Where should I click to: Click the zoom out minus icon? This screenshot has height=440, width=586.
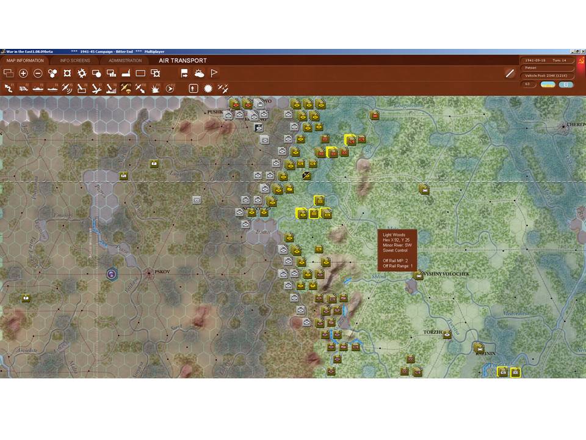tap(38, 73)
